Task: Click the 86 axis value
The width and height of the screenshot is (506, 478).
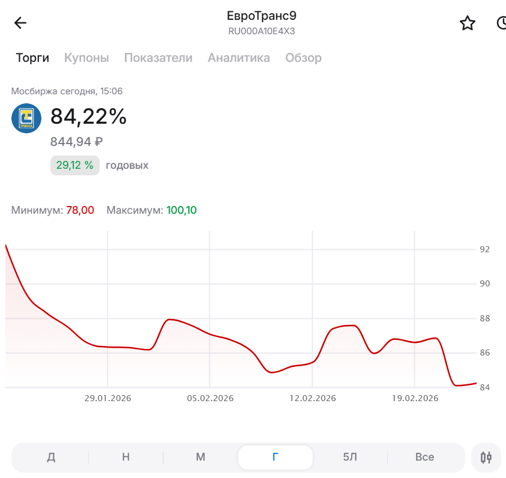Action: point(485,352)
